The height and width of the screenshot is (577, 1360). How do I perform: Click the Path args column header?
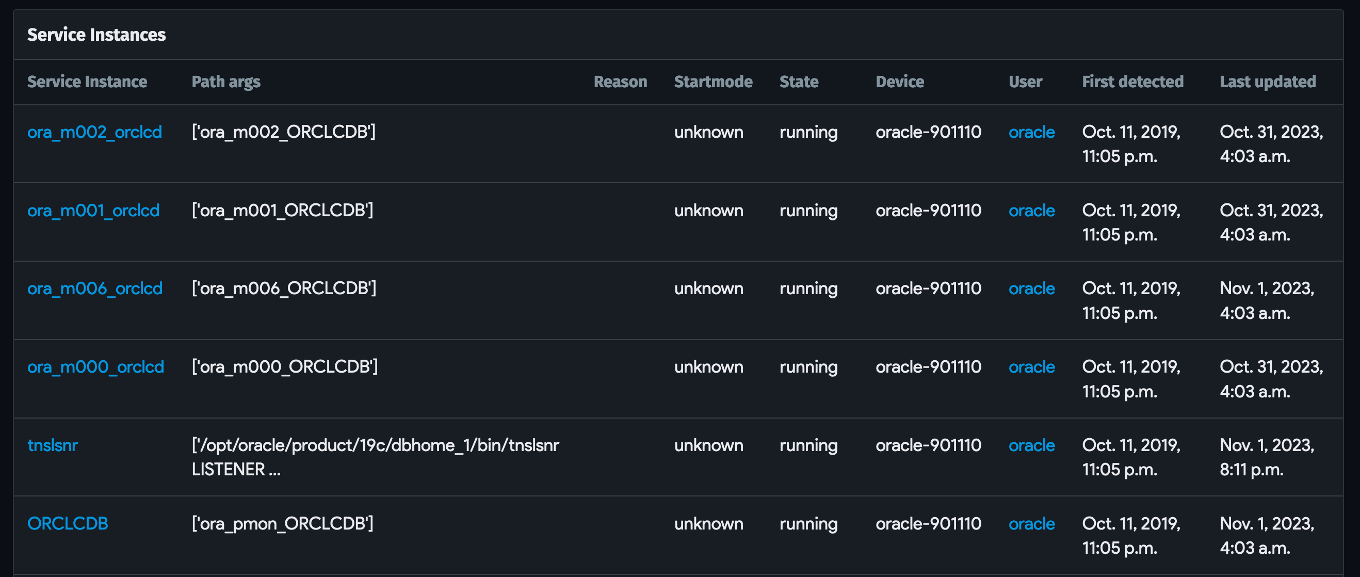(x=225, y=82)
